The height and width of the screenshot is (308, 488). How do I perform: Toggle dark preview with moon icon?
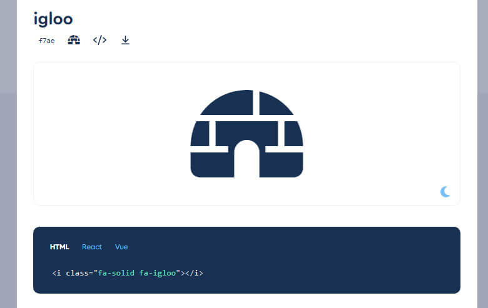click(x=445, y=192)
